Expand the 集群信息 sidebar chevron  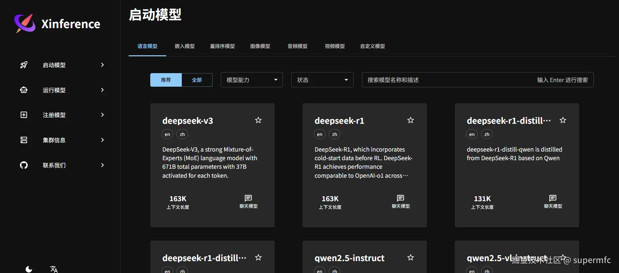coord(103,140)
